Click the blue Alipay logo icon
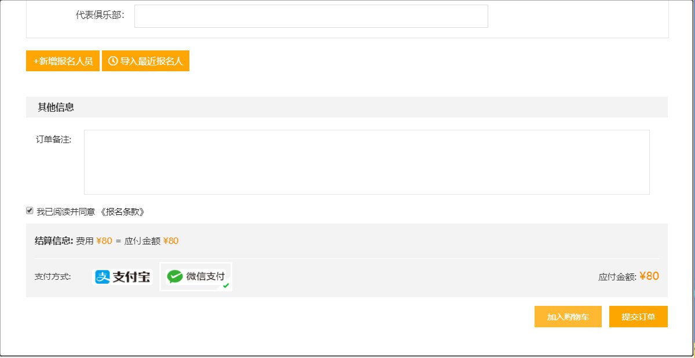Image resolution: width=695 pixels, height=358 pixels. coord(103,277)
